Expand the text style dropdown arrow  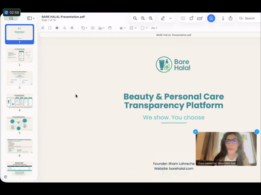pyautogui.click(x=156, y=28)
